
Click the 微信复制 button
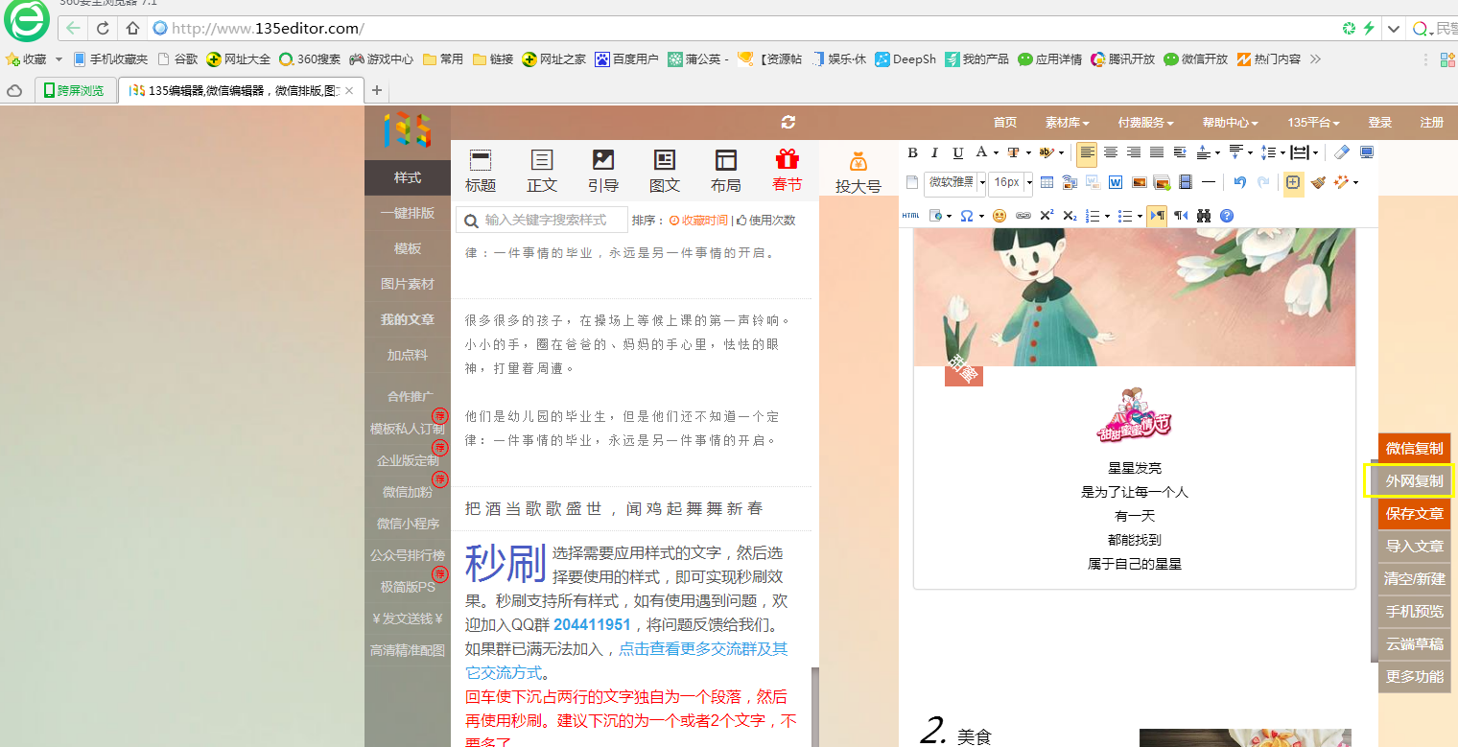[x=1414, y=448]
